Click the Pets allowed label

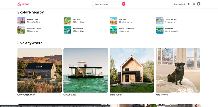(x=162, y=95)
